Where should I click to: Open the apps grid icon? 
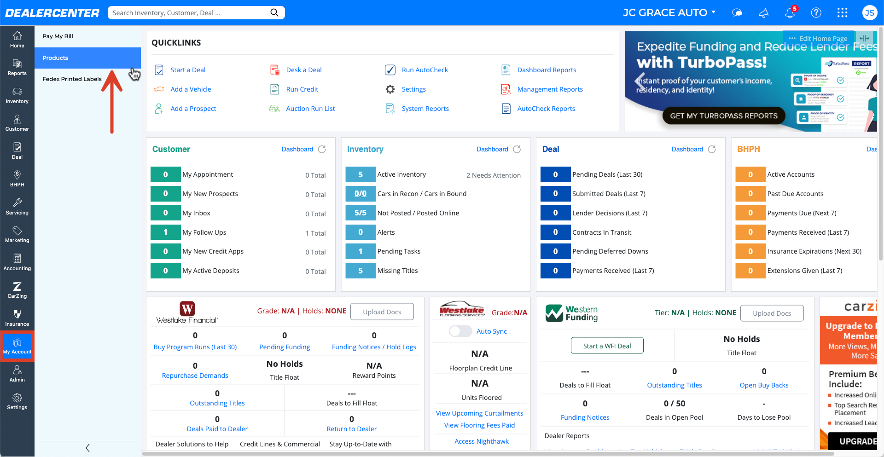point(842,12)
